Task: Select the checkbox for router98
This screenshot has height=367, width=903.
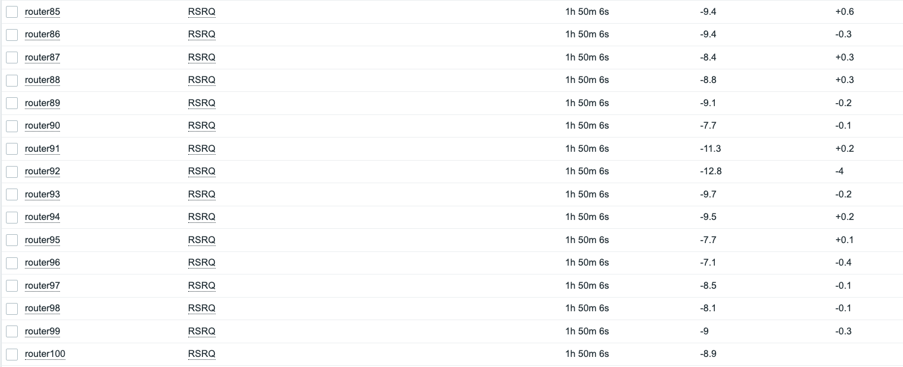Action: click(x=12, y=308)
